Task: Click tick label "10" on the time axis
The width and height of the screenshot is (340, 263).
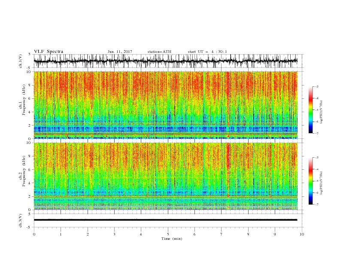Action: click(302, 234)
